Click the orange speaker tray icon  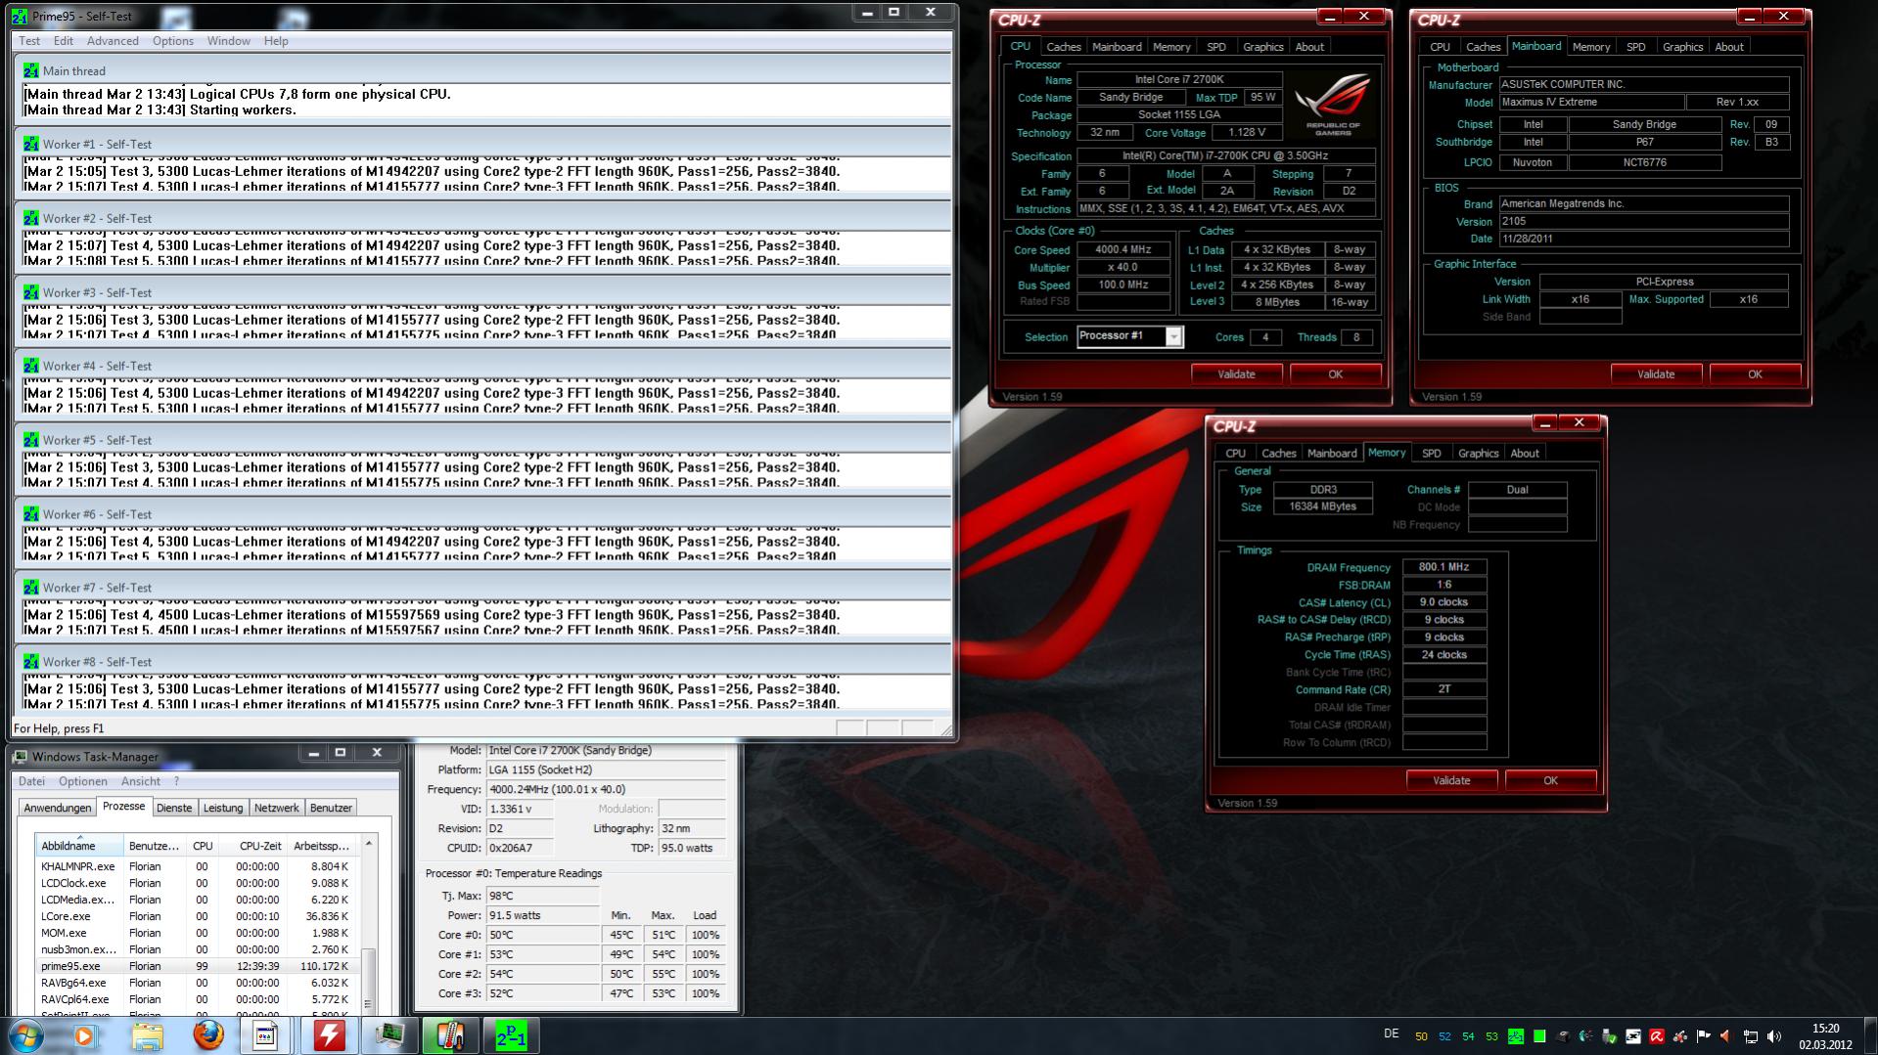(1727, 1036)
